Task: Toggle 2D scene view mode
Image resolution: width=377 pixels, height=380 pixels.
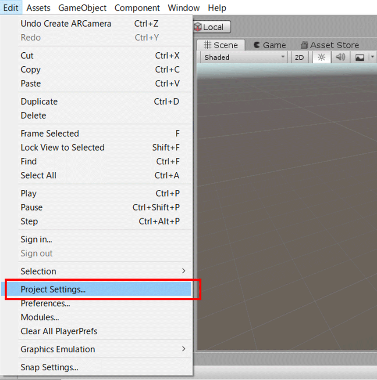Action: tap(299, 58)
